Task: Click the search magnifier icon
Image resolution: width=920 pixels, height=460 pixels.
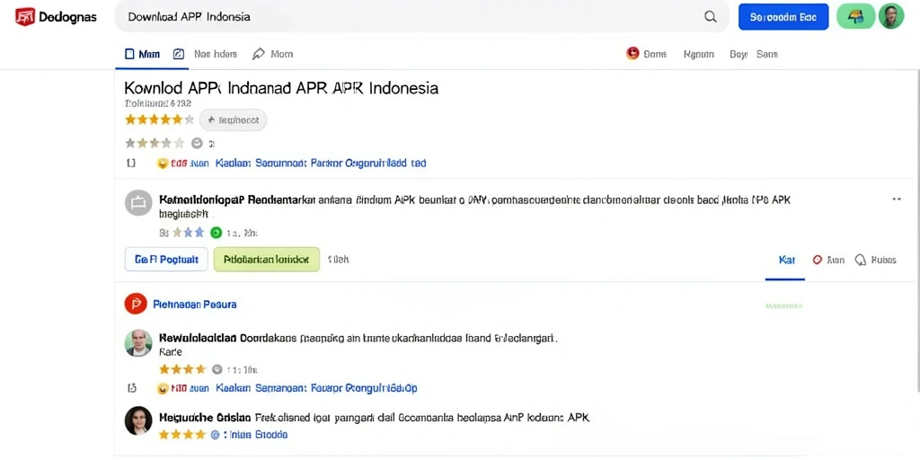Action: (710, 17)
